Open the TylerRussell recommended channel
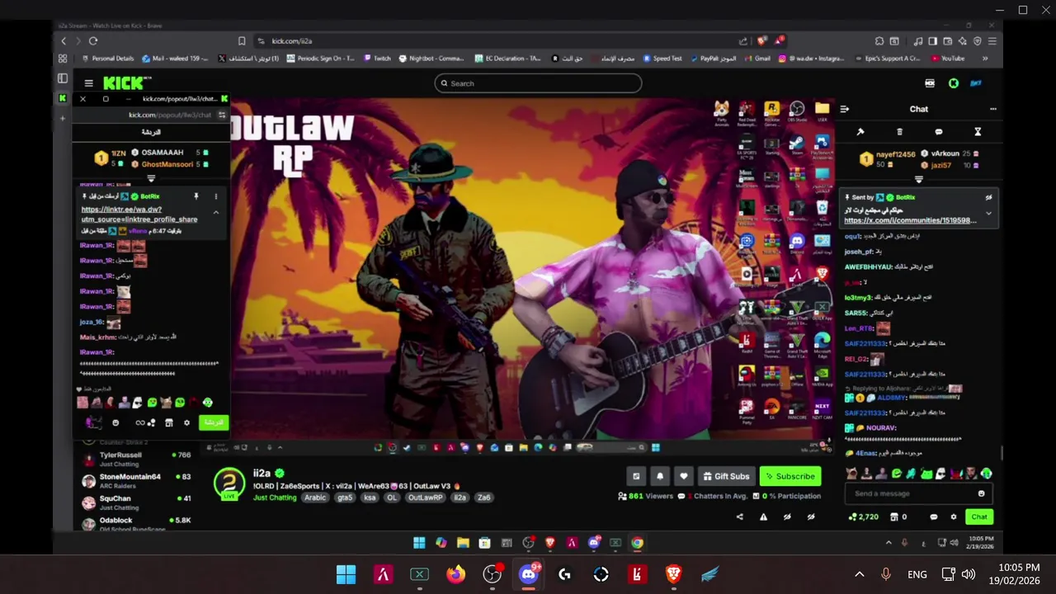This screenshot has height=594, width=1056. tap(135, 459)
